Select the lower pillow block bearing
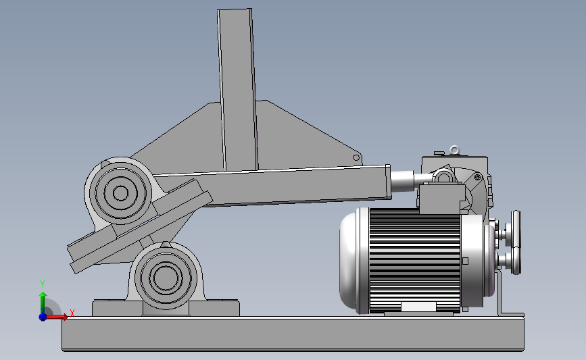The width and height of the screenshot is (586, 360). [x=165, y=278]
